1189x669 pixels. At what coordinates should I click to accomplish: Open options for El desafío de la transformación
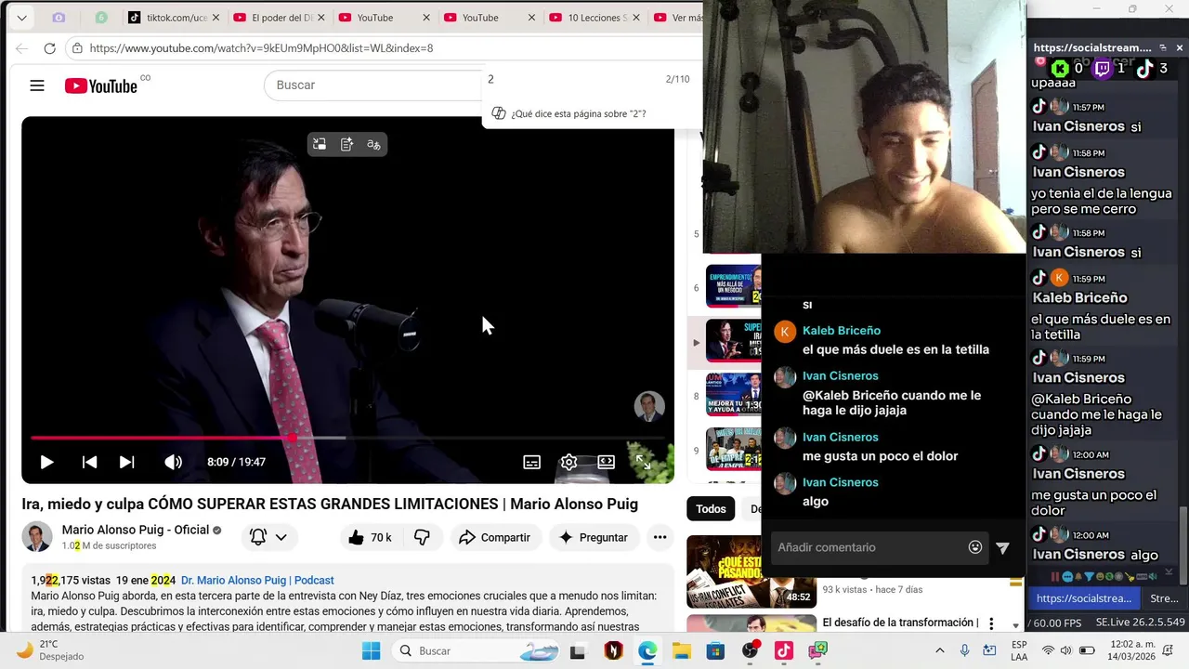coord(991,623)
